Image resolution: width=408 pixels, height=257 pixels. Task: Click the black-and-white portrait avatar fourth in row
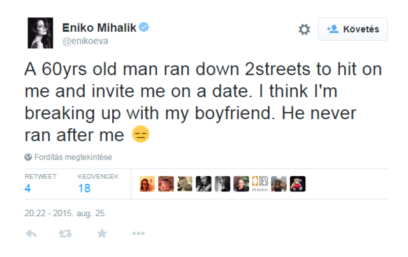(203, 184)
